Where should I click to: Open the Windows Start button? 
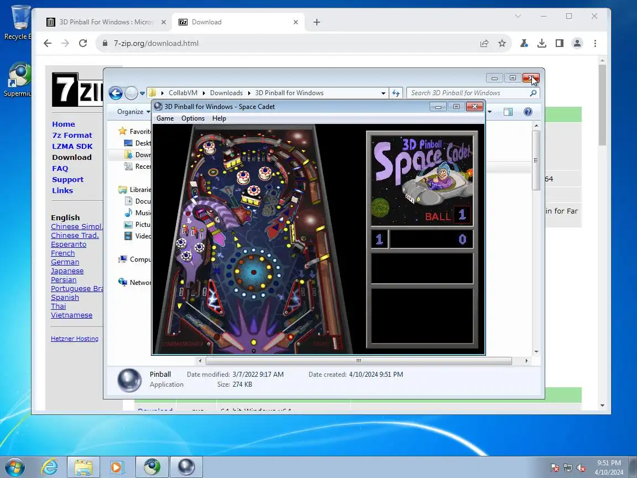[x=15, y=467]
